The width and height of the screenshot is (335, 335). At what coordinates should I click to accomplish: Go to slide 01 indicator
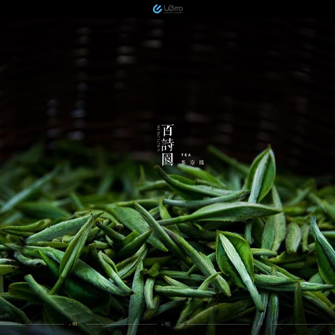tap(75, 324)
